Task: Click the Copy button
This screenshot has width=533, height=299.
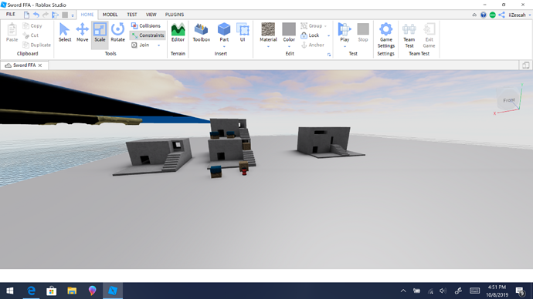Action: tap(32, 25)
